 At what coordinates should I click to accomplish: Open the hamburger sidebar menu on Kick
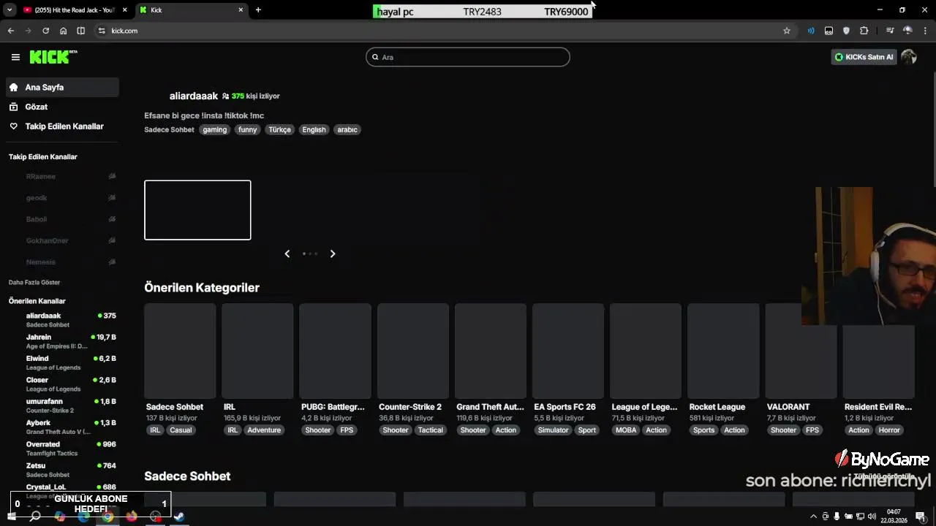[x=15, y=57]
